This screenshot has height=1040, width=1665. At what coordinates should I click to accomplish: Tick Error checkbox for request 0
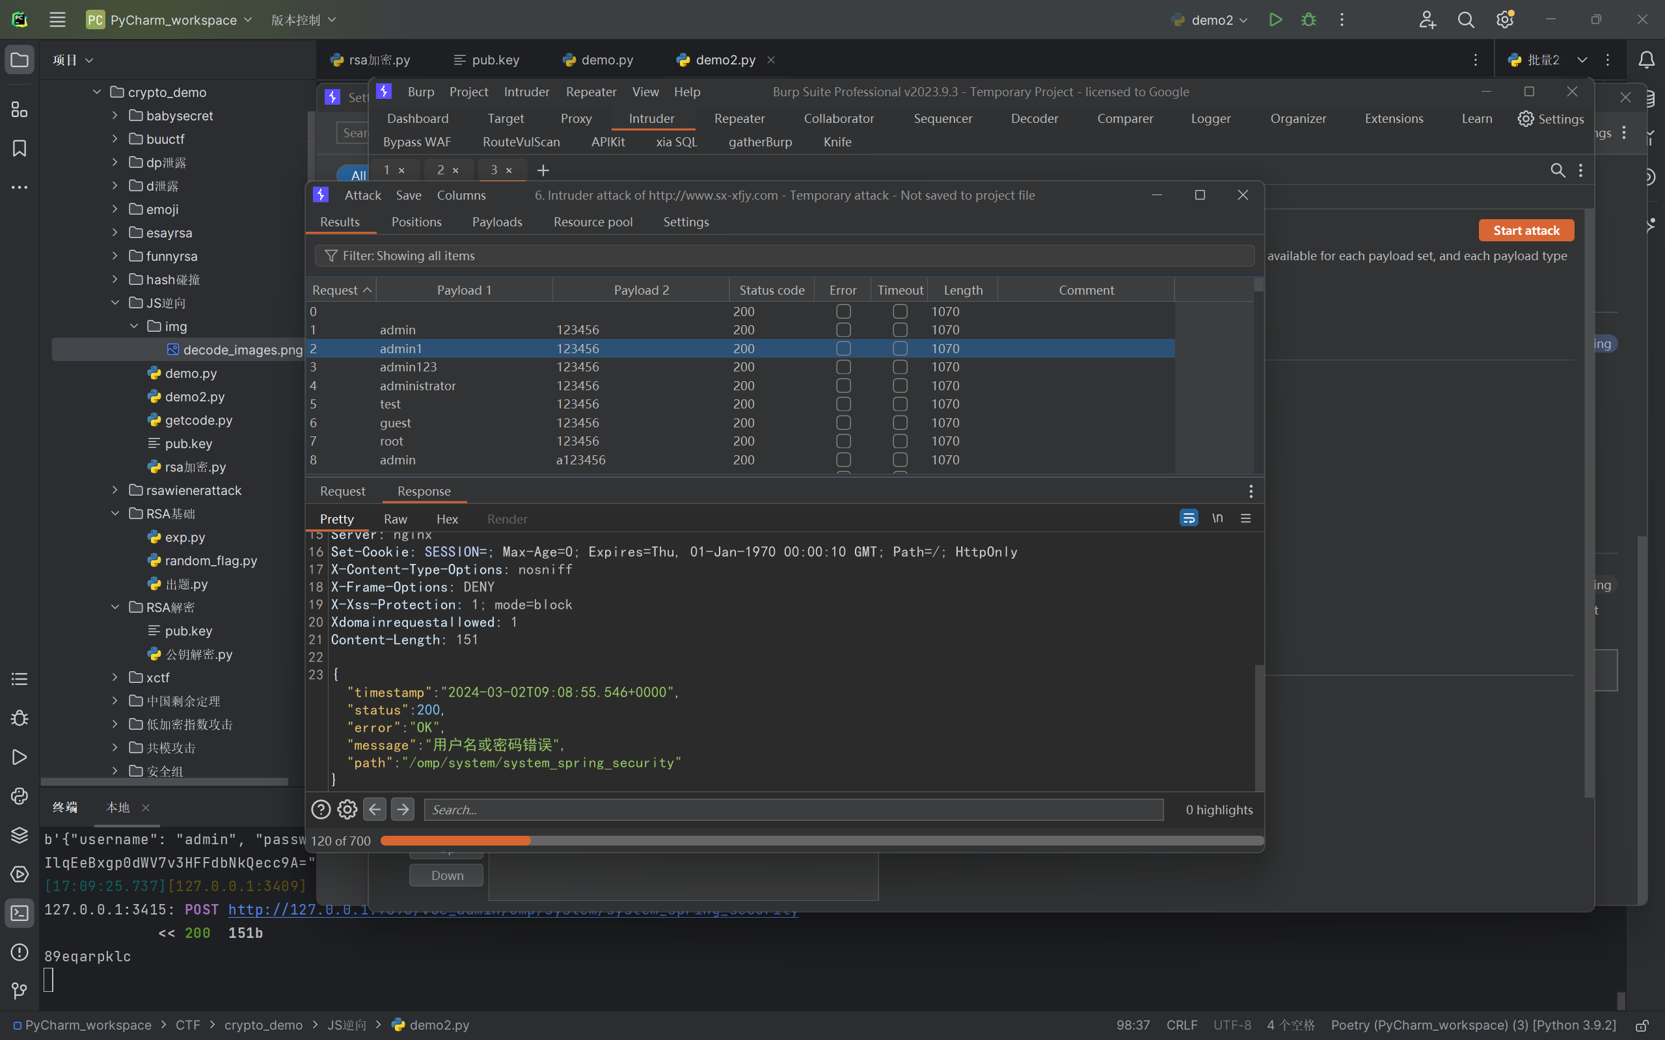click(843, 312)
